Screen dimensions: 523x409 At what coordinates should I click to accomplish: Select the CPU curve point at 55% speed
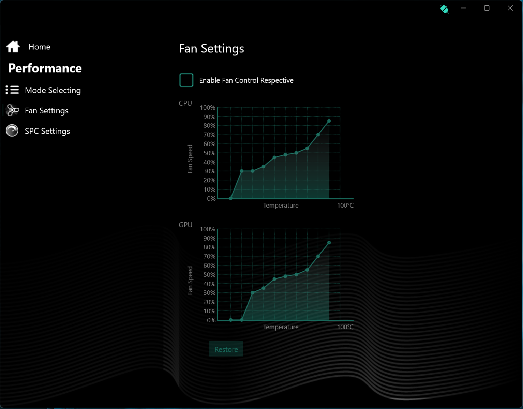[x=307, y=148]
